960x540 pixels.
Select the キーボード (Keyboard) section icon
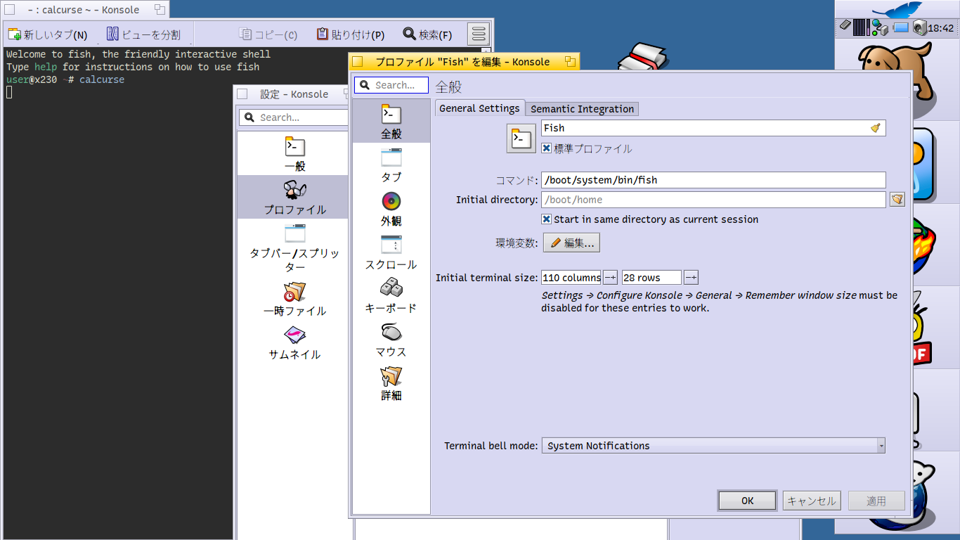[391, 295]
